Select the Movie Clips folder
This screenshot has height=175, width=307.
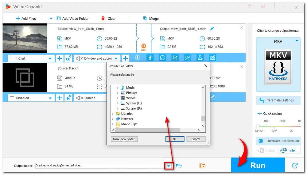(129, 124)
